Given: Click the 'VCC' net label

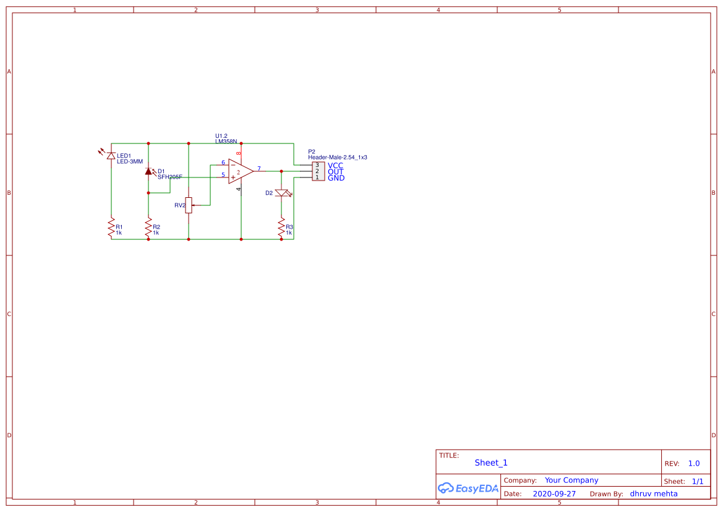Looking at the screenshot, I should 336,166.
